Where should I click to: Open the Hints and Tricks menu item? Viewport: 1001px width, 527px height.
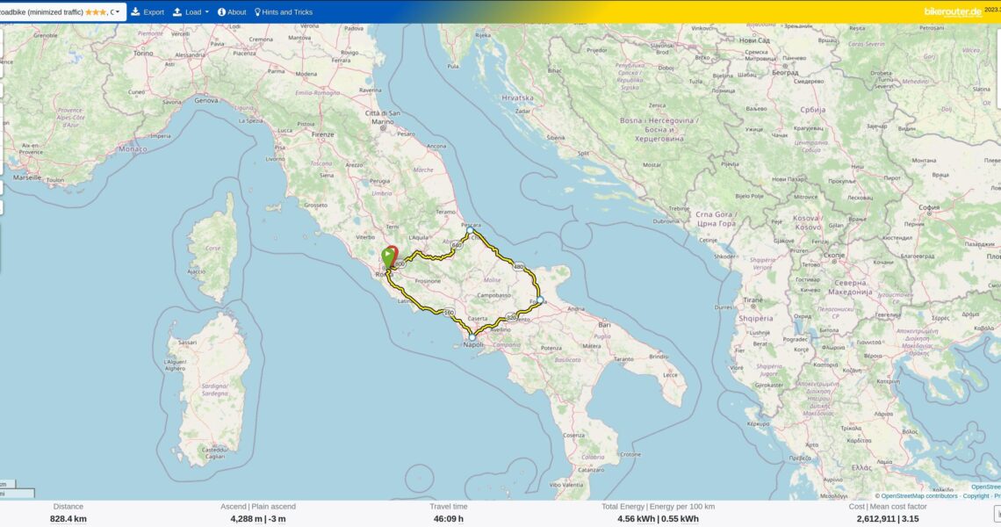coord(287,12)
